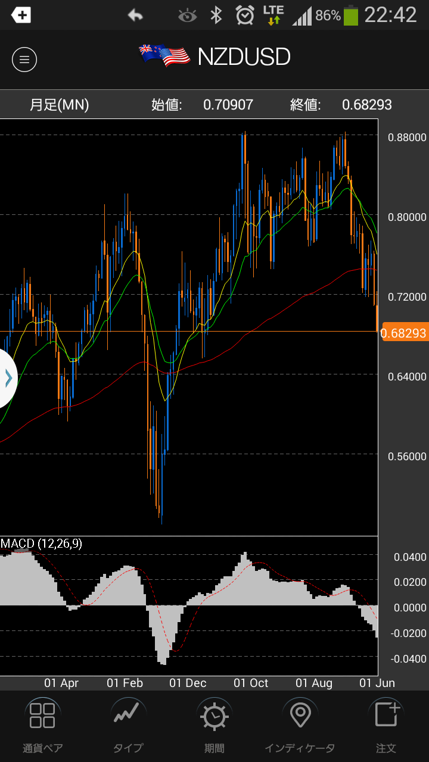
Task: Tap the open value 0.70907
Action: coord(228,105)
